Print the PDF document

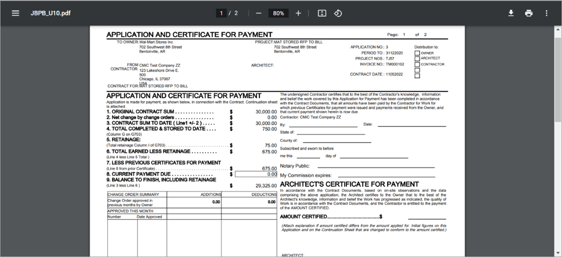point(529,13)
